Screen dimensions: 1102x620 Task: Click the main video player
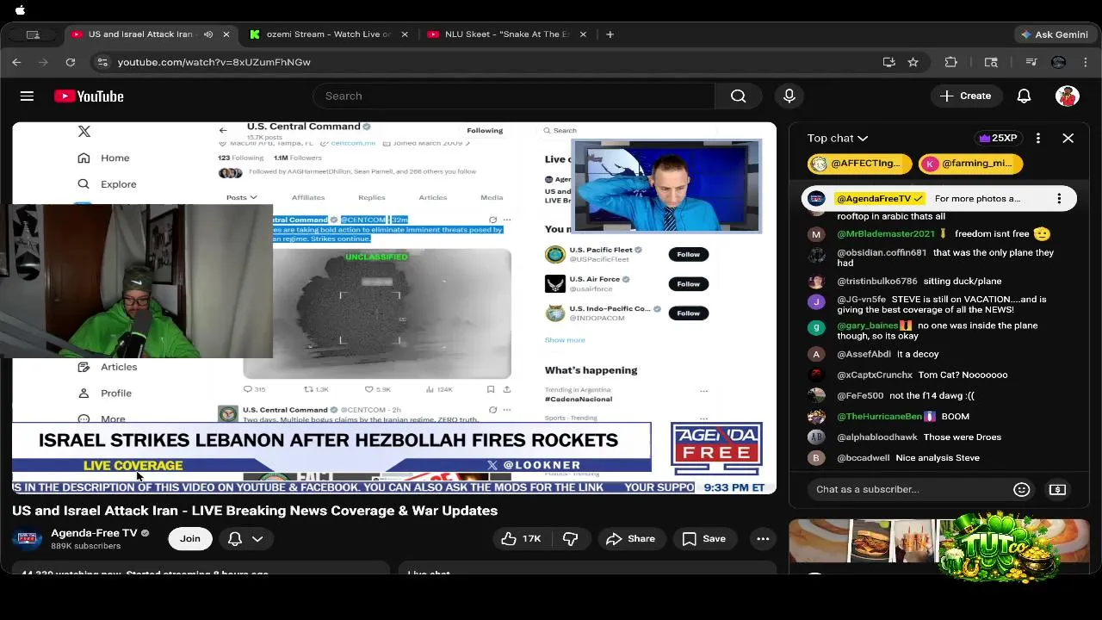point(394,308)
